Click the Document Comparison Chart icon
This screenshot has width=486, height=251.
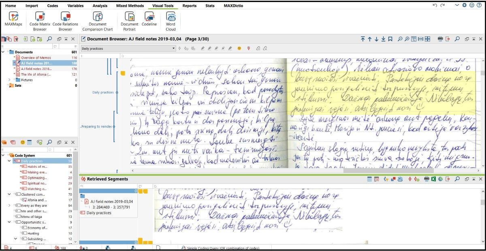(x=98, y=20)
